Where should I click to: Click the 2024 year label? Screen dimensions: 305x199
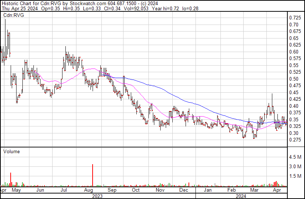241,196
